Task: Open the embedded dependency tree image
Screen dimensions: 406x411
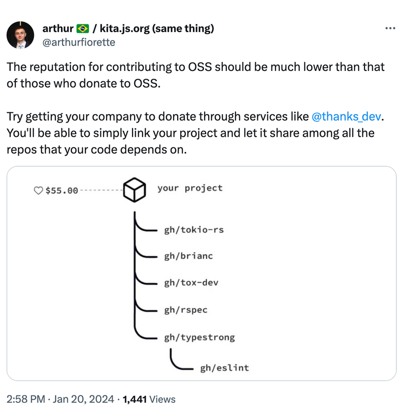Action: 201,273
